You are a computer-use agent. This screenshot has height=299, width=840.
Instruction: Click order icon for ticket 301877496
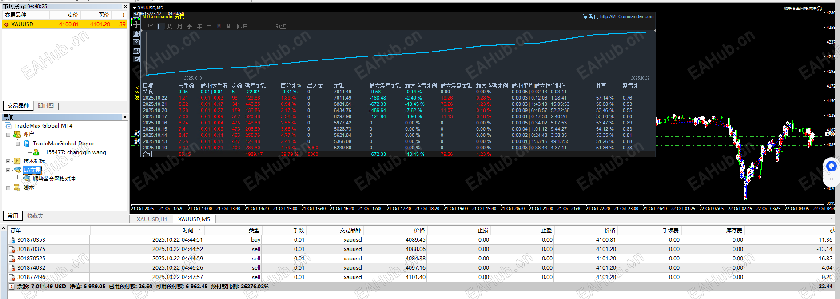pos(12,277)
